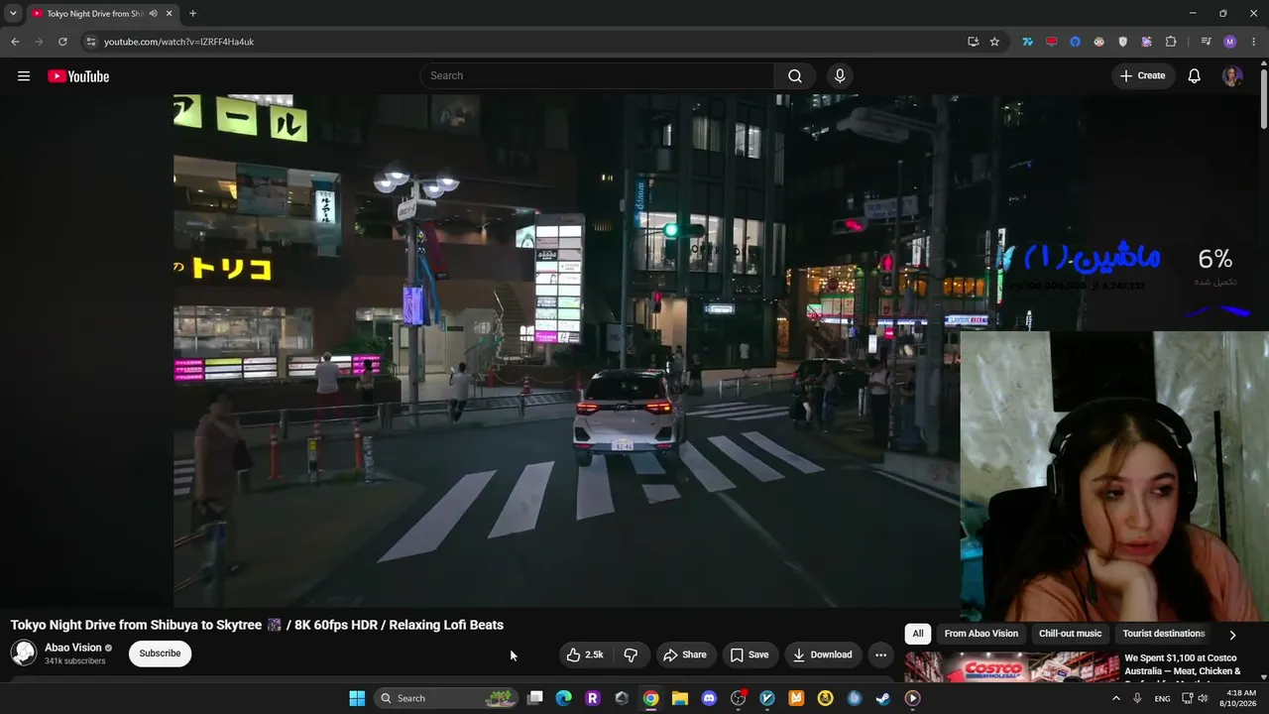Select the Tourist destinations chip
Image resolution: width=1269 pixels, height=714 pixels.
tap(1164, 634)
